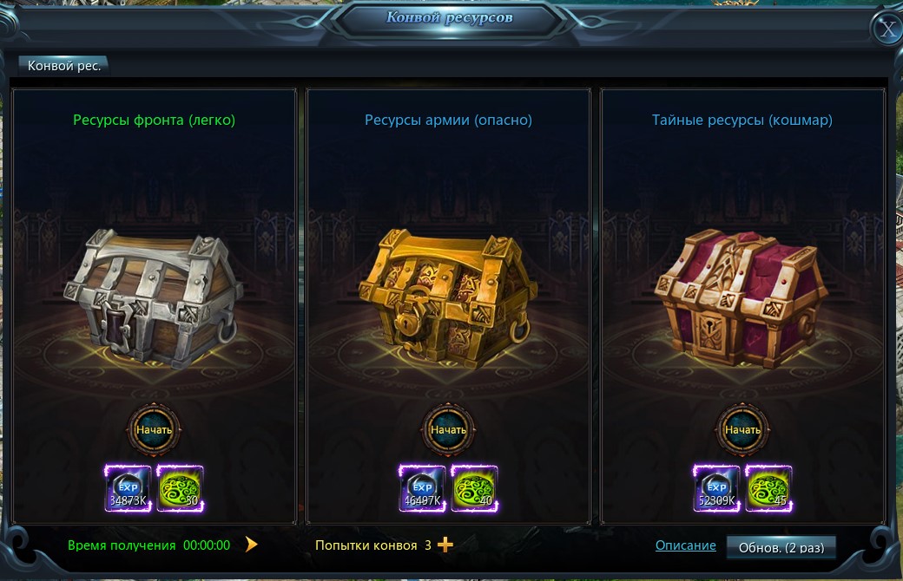
Task: Click the EXP 34873K reward icon
Action: [x=128, y=488]
